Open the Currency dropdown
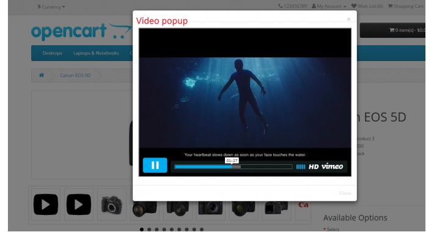 [51, 7]
